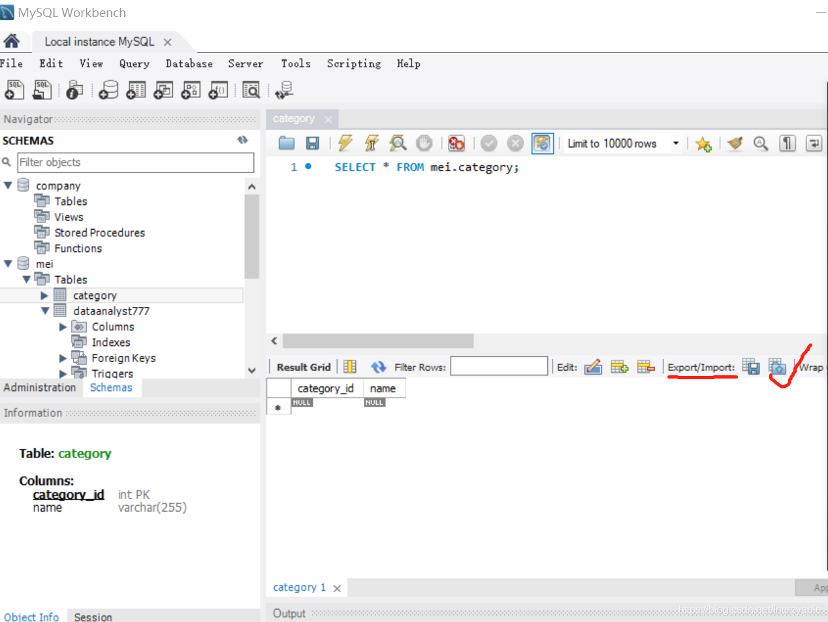Click the Filter Rows input box
Screen dimensions: 828x622
[499, 366]
